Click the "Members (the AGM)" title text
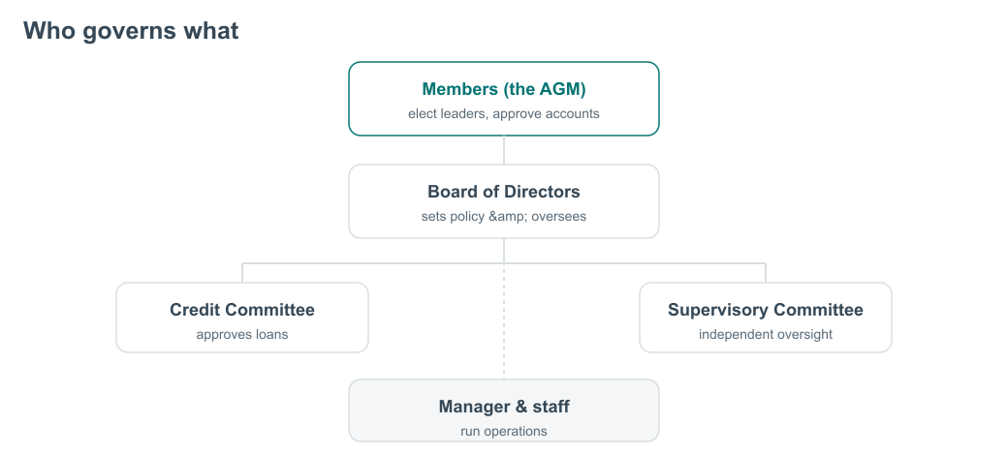Image resolution: width=1008 pixels, height=455 pixels. (x=504, y=89)
